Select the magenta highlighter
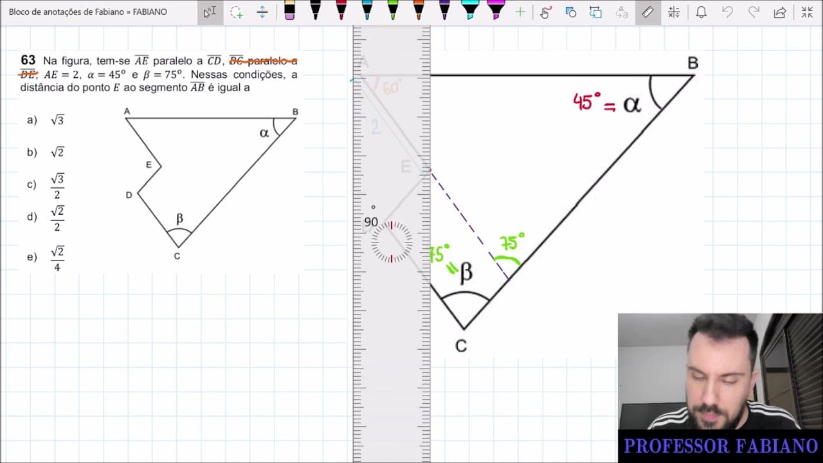The width and height of the screenshot is (823, 463). pos(496,11)
